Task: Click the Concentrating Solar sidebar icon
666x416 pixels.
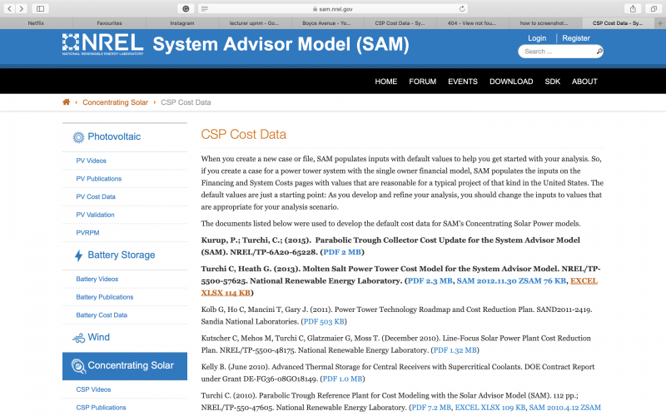Action: coord(78,365)
